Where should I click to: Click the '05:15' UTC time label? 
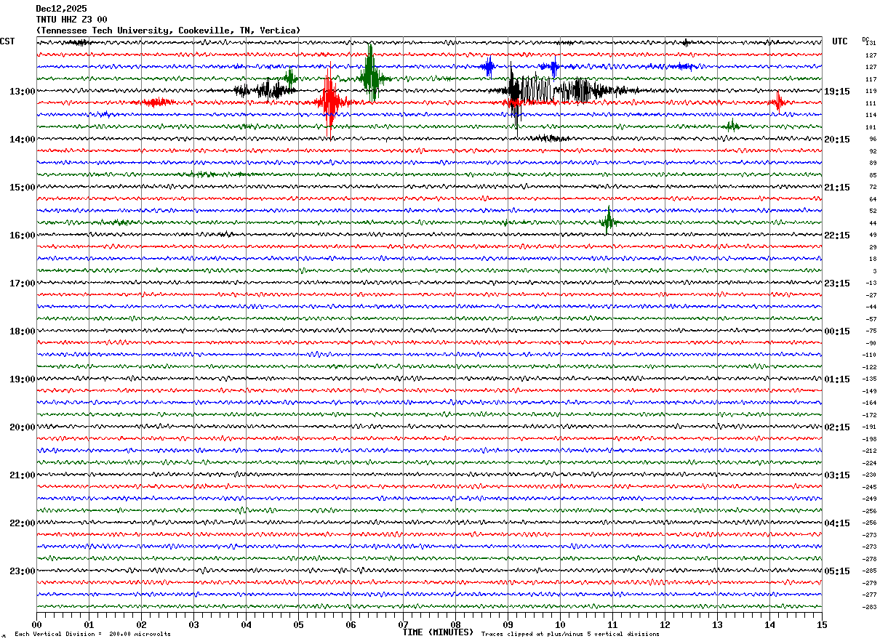(x=837, y=571)
